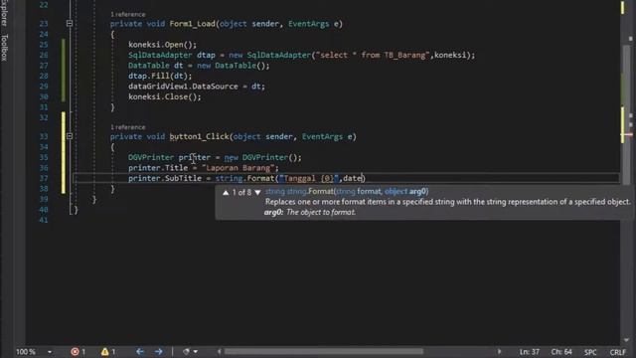The height and width of the screenshot is (358, 636).
Task: Navigate backward with the left arrow
Action: point(140,351)
